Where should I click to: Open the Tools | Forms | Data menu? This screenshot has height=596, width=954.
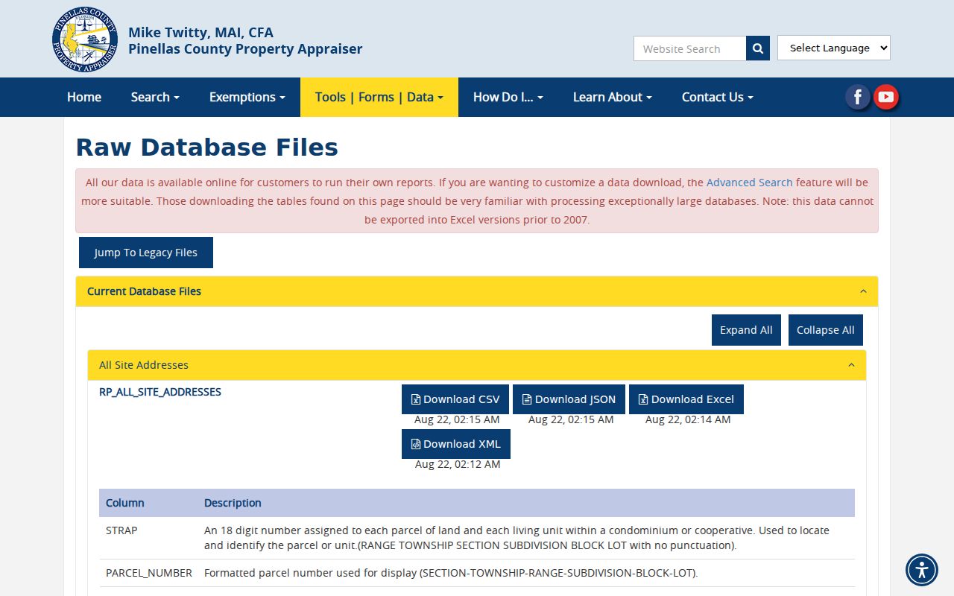(x=379, y=97)
